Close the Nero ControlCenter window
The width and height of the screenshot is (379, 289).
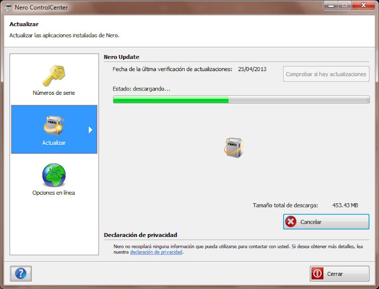363,5
